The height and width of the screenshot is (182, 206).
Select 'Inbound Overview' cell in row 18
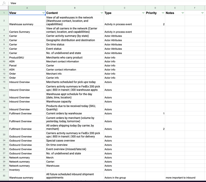pos(27,101)
